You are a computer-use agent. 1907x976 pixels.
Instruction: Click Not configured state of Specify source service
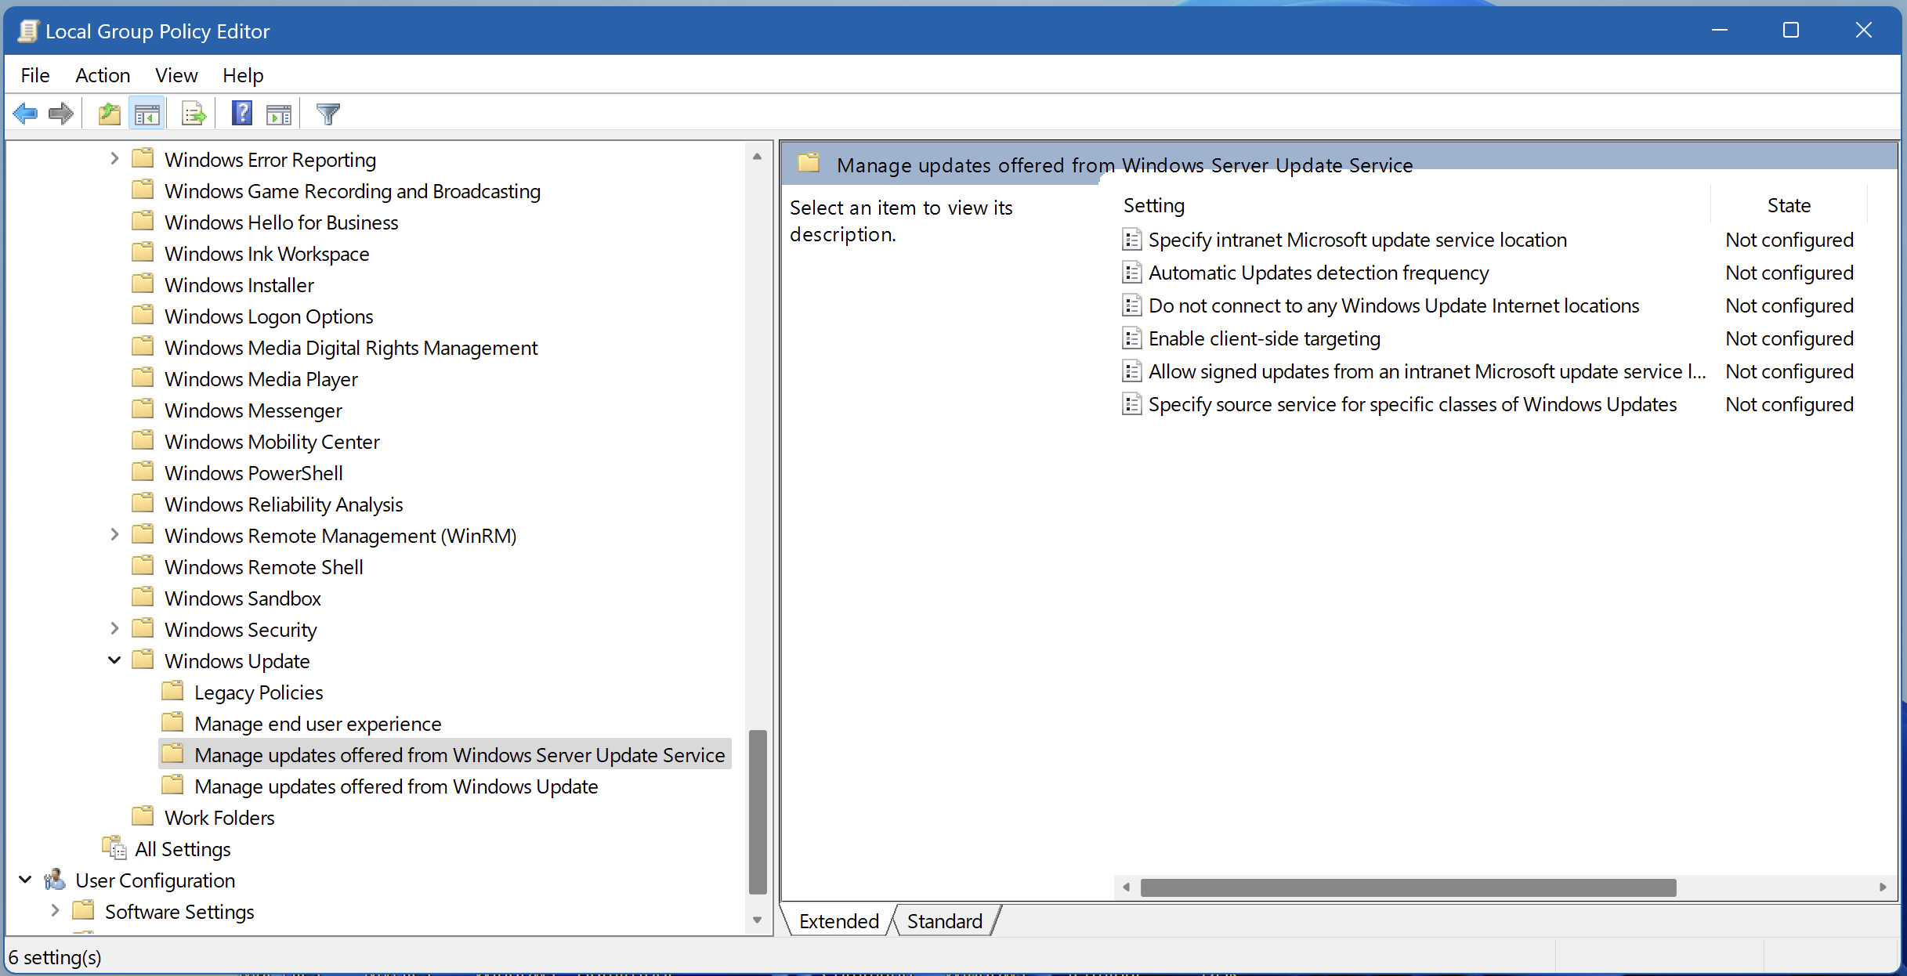point(1789,404)
